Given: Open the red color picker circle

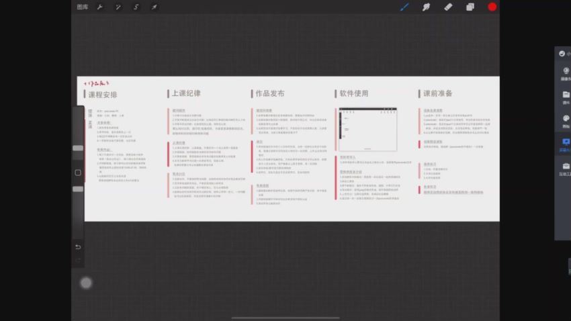Looking at the screenshot, I should 492,7.
